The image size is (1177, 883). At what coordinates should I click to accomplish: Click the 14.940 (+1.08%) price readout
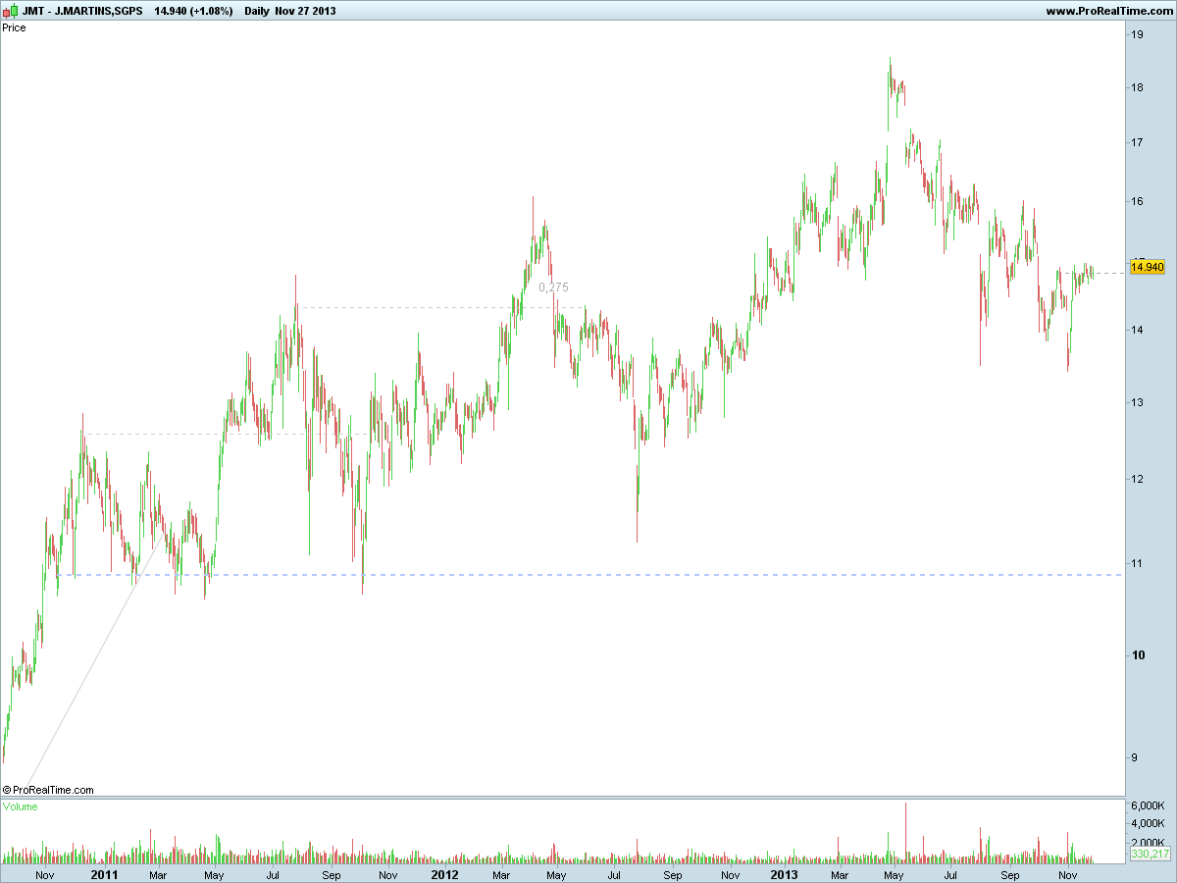point(193,12)
